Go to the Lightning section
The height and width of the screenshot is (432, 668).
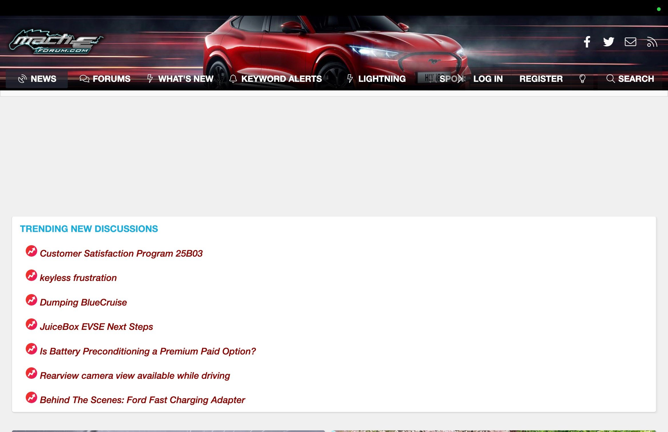tap(376, 79)
